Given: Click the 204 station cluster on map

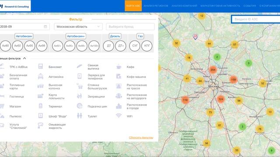Looking at the screenshot, I should 213,70.
